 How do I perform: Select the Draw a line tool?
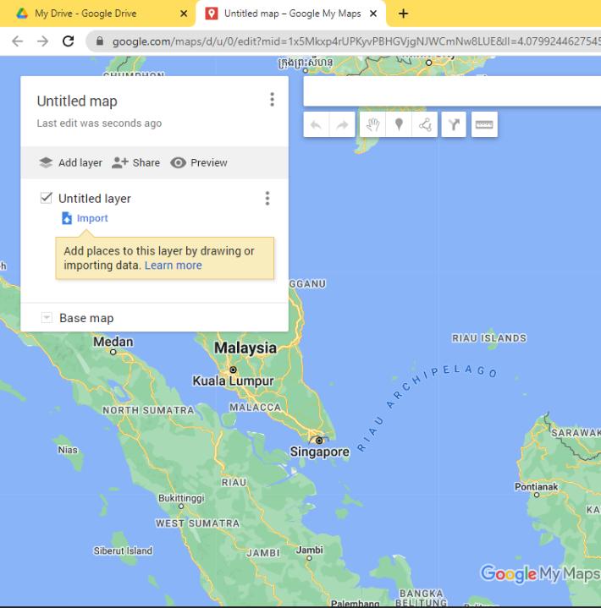tap(425, 125)
